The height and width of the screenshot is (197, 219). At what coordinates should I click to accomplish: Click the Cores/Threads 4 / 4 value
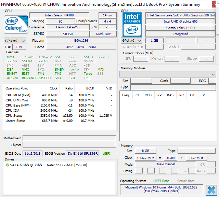click(107, 21)
